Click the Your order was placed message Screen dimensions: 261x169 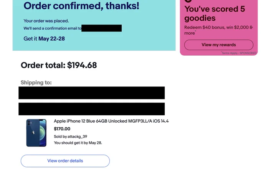click(x=46, y=21)
